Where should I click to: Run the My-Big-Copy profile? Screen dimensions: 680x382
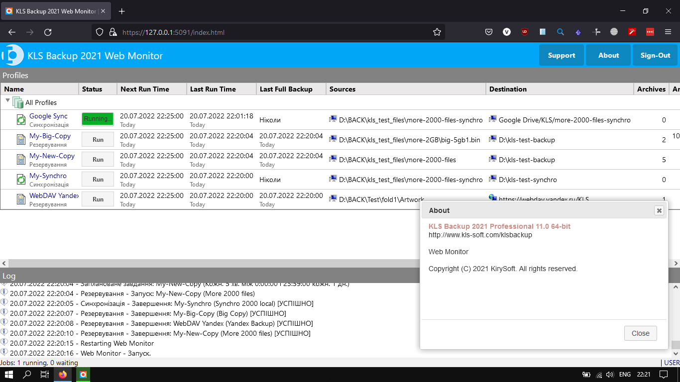pyautogui.click(x=98, y=139)
